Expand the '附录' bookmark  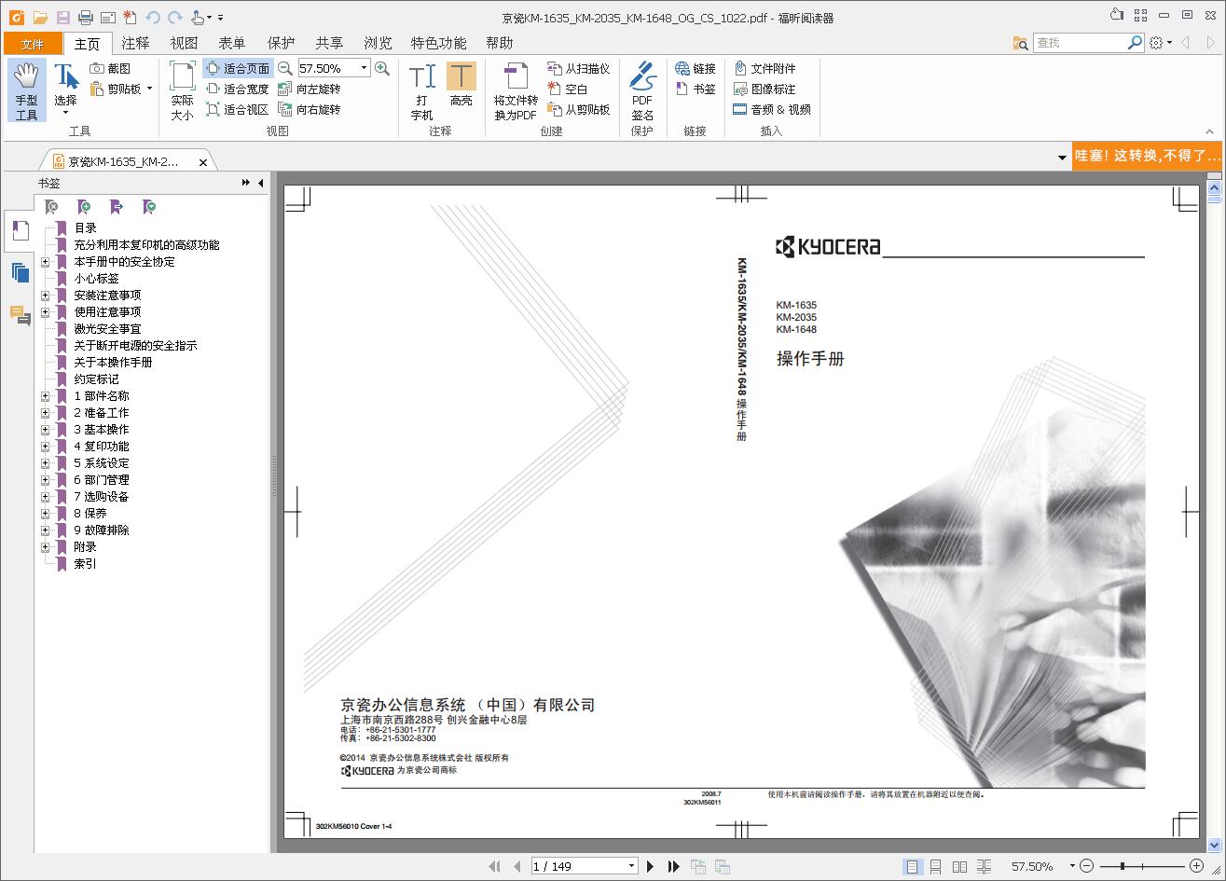[x=45, y=547]
